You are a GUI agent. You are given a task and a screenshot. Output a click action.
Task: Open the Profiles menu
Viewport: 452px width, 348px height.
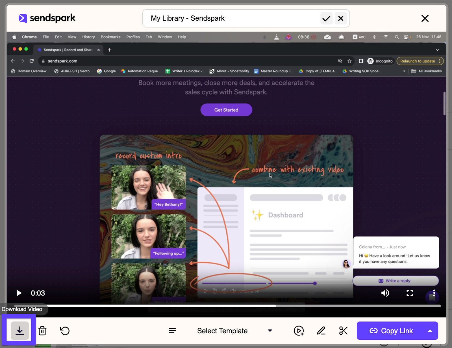click(x=133, y=37)
